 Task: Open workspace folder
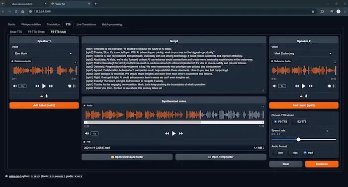click(127, 157)
